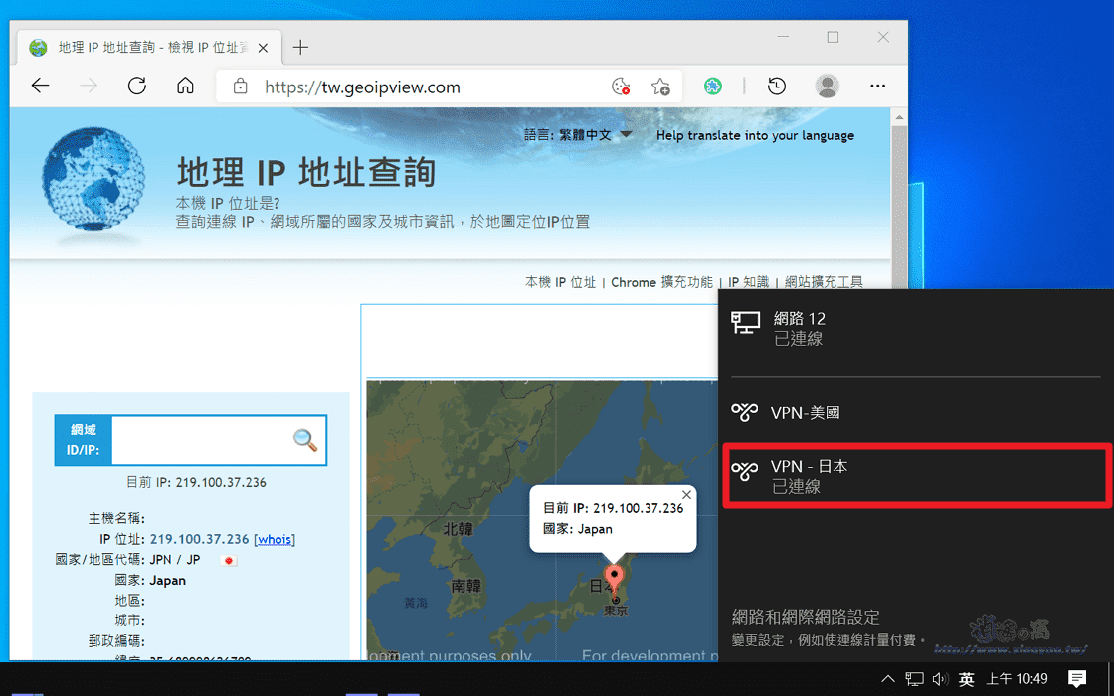Image resolution: width=1114 pixels, height=696 pixels.
Task: Add page to favorites star icon
Action: [660, 87]
